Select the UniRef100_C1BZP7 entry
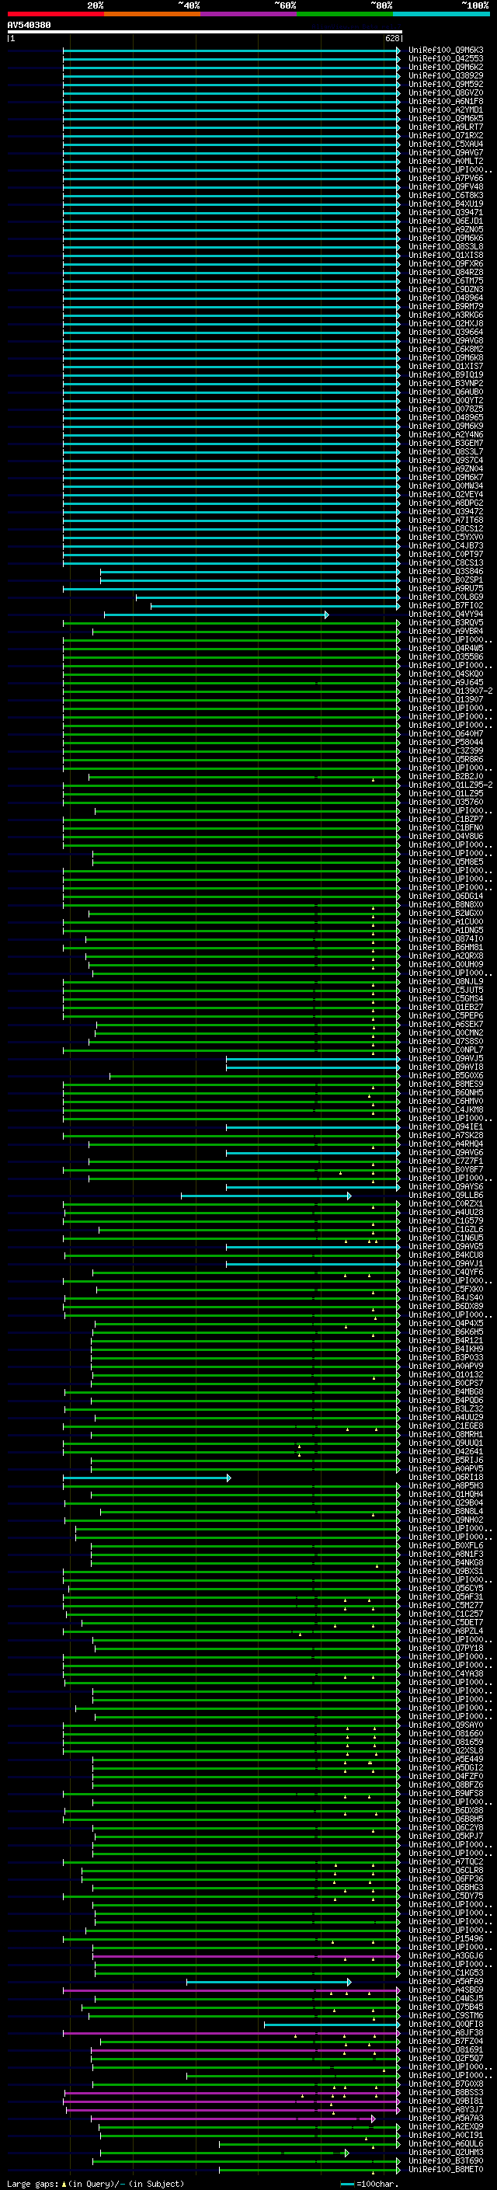This screenshot has height=2190, width=497. pyautogui.click(x=446, y=820)
